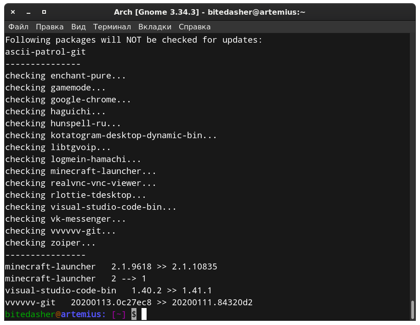420x325 pixels.
Task: Click the 'checking zoiper...' line
Action: pyautogui.click(x=51, y=243)
